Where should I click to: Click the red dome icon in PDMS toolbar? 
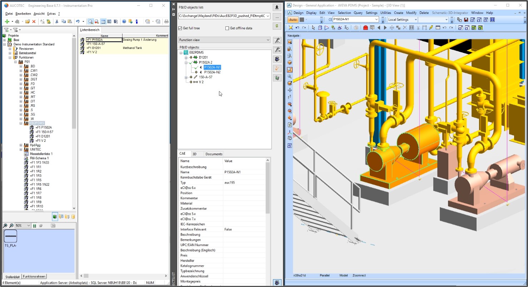click(x=365, y=27)
